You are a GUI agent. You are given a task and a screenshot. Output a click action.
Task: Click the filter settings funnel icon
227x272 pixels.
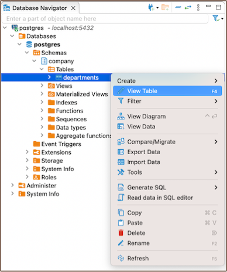pyautogui.click(x=216, y=18)
